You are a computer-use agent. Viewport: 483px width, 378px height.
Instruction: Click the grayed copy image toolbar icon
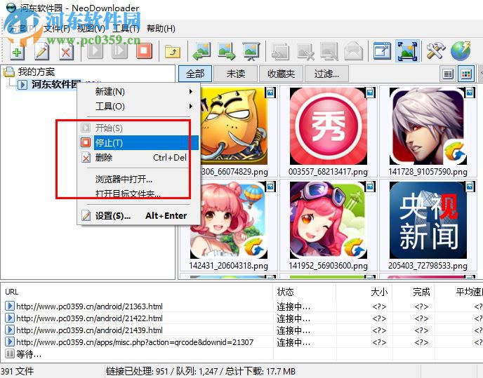pyautogui.click(x=280, y=51)
